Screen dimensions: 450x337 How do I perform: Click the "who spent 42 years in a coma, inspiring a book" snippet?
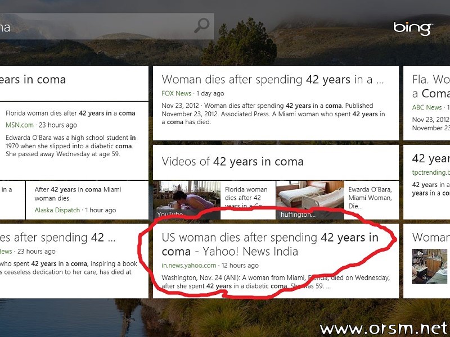69,268
